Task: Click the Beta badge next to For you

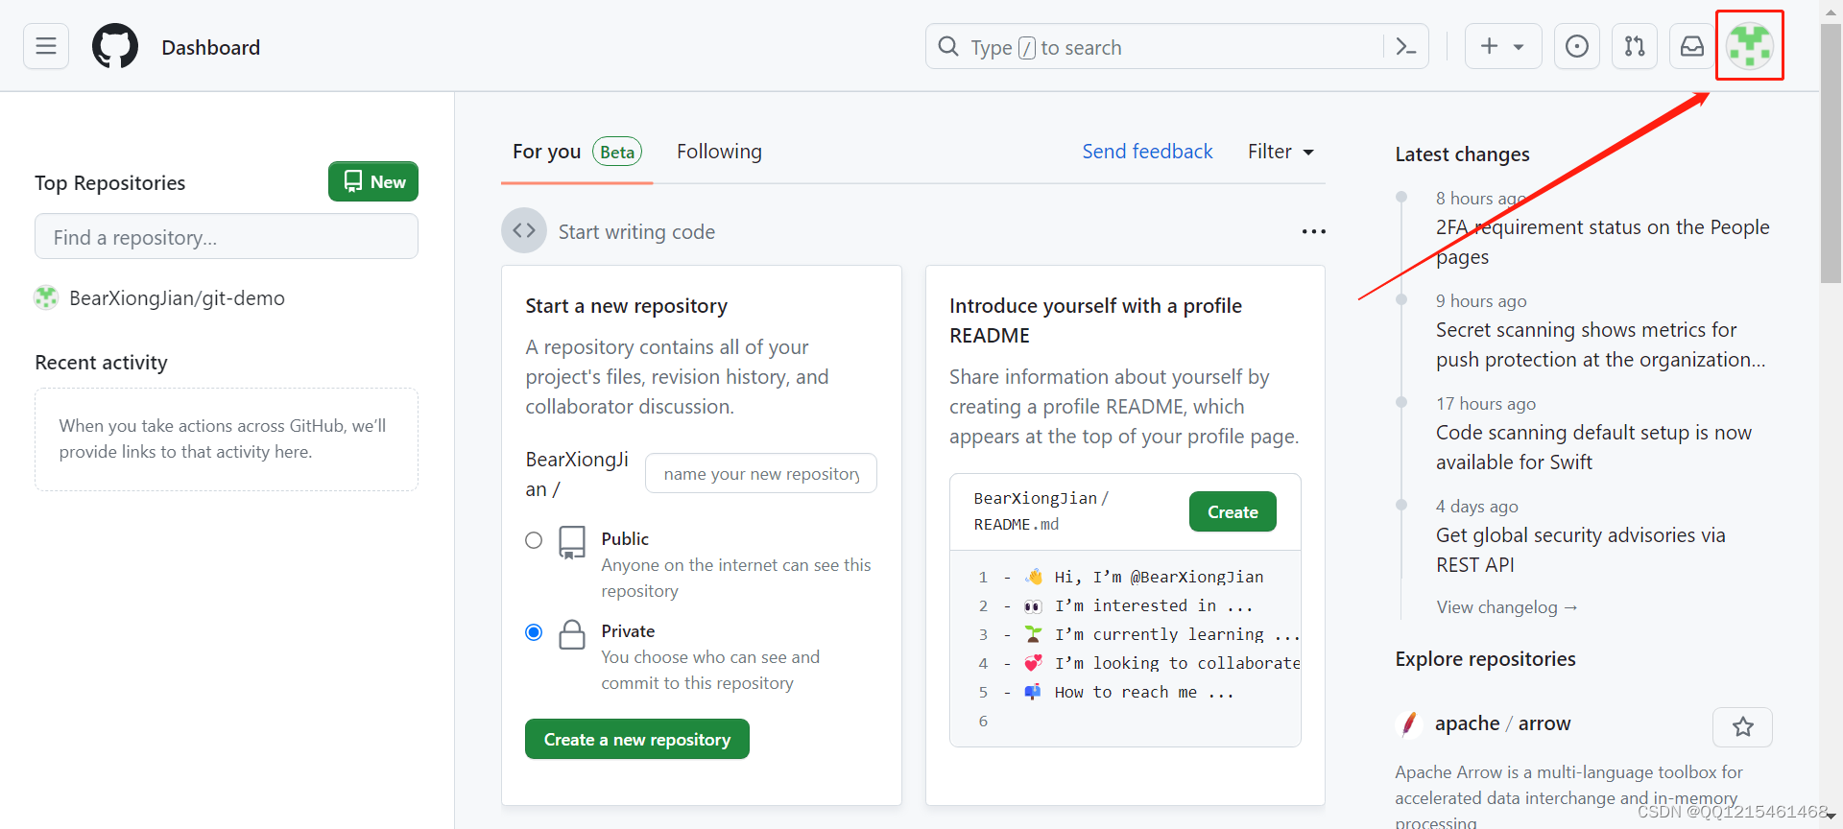Action: coord(617,152)
